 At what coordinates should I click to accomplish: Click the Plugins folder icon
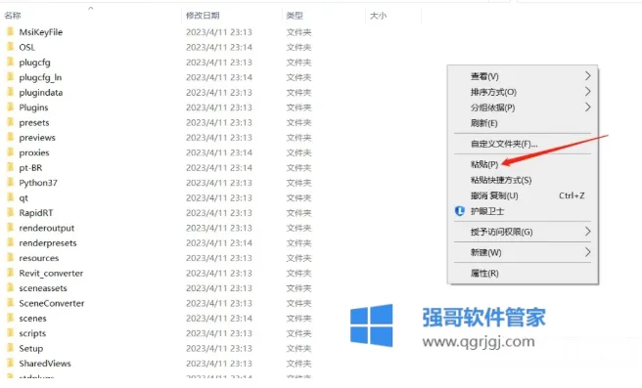pyautogui.click(x=11, y=108)
